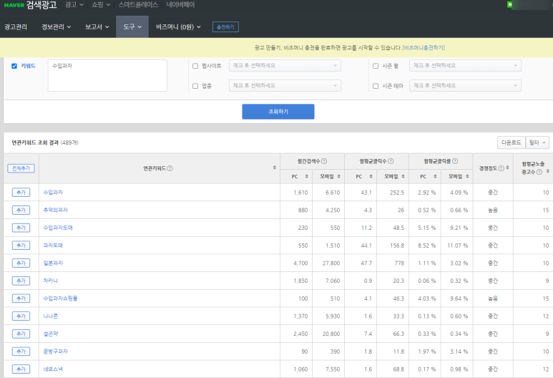Add the 차카니 keyword row
The image size is (553, 378).
pyautogui.click(x=21, y=281)
